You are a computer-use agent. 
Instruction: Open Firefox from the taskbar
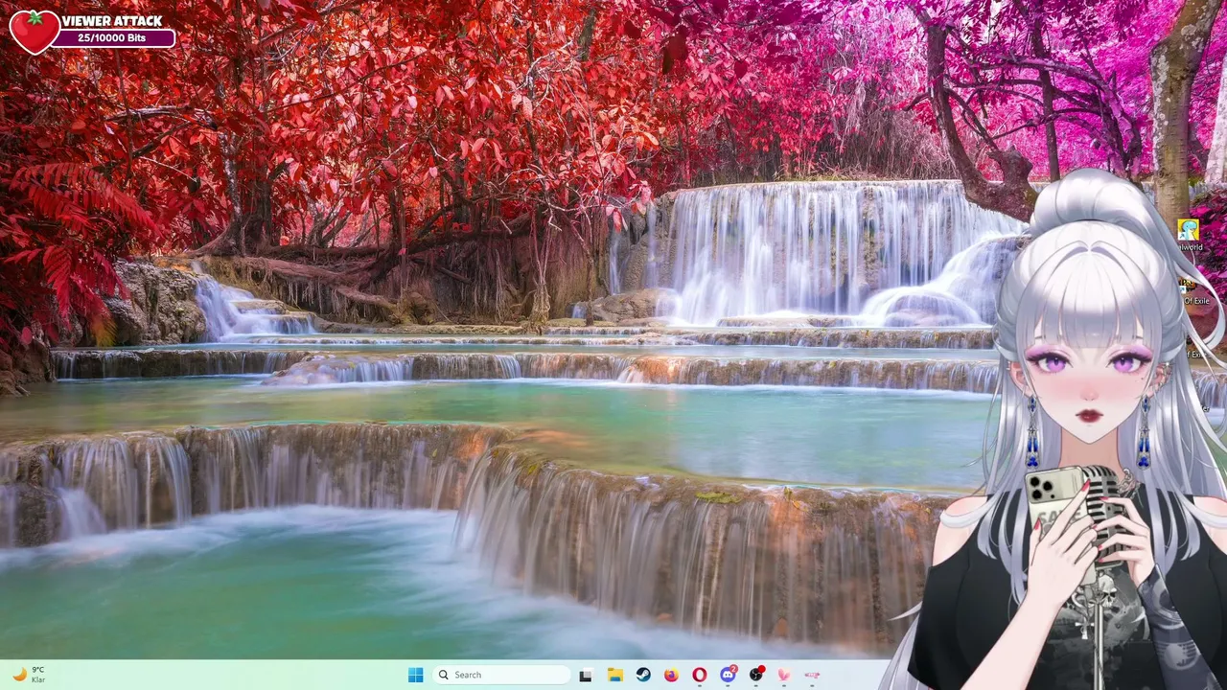(671, 675)
